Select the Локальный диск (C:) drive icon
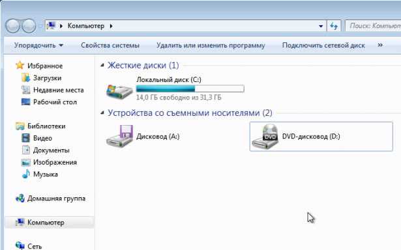Viewport: 401px width, 250px height. point(119,91)
